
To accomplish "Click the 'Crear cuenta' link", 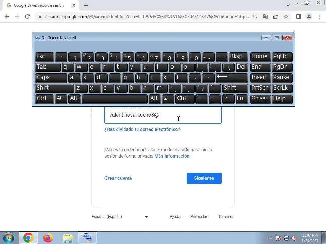I will [x=118, y=178].
